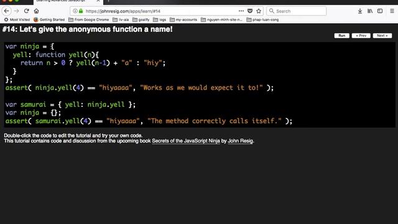Open the nguyen-minh-site bookmarks folder

click(x=221, y=19)
